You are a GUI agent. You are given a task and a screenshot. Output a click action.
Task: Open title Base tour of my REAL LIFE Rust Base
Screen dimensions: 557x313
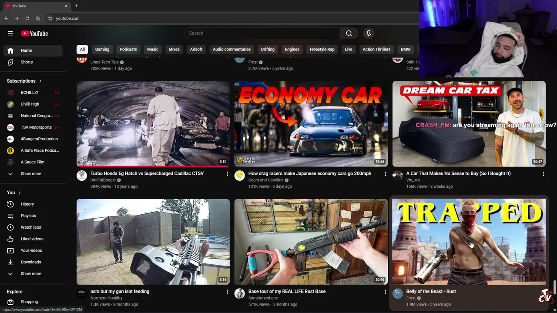[x=287, y=292]
